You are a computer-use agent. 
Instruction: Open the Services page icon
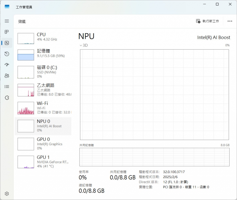(x=7, y=98)
